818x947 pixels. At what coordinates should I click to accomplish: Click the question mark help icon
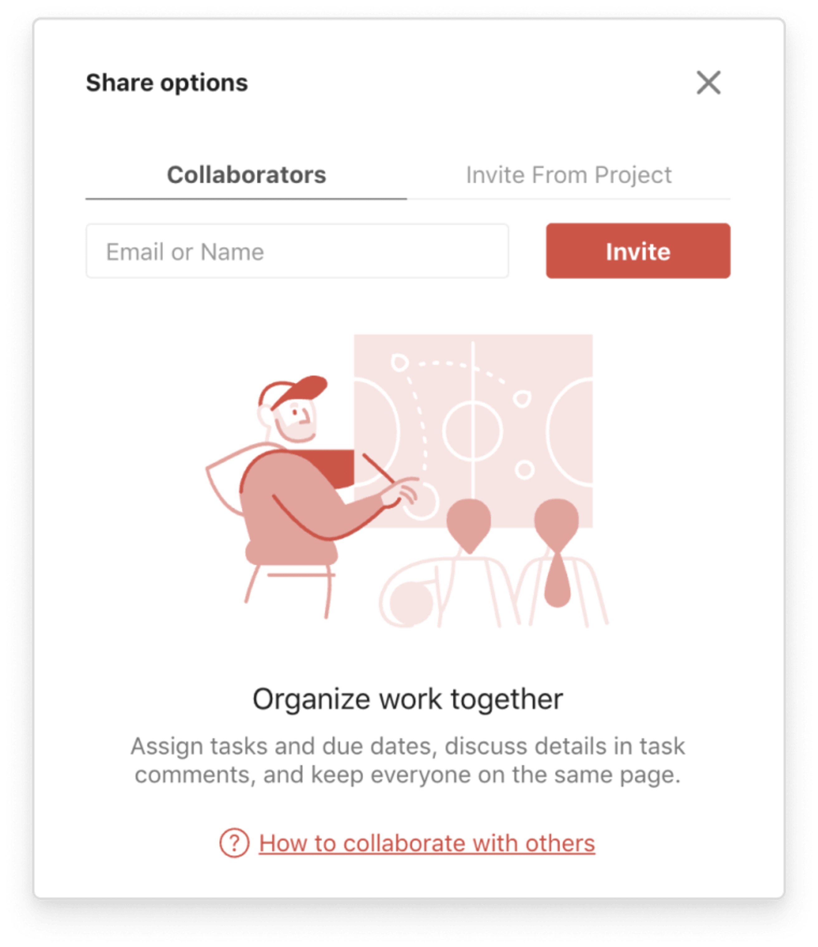[234, 843]
